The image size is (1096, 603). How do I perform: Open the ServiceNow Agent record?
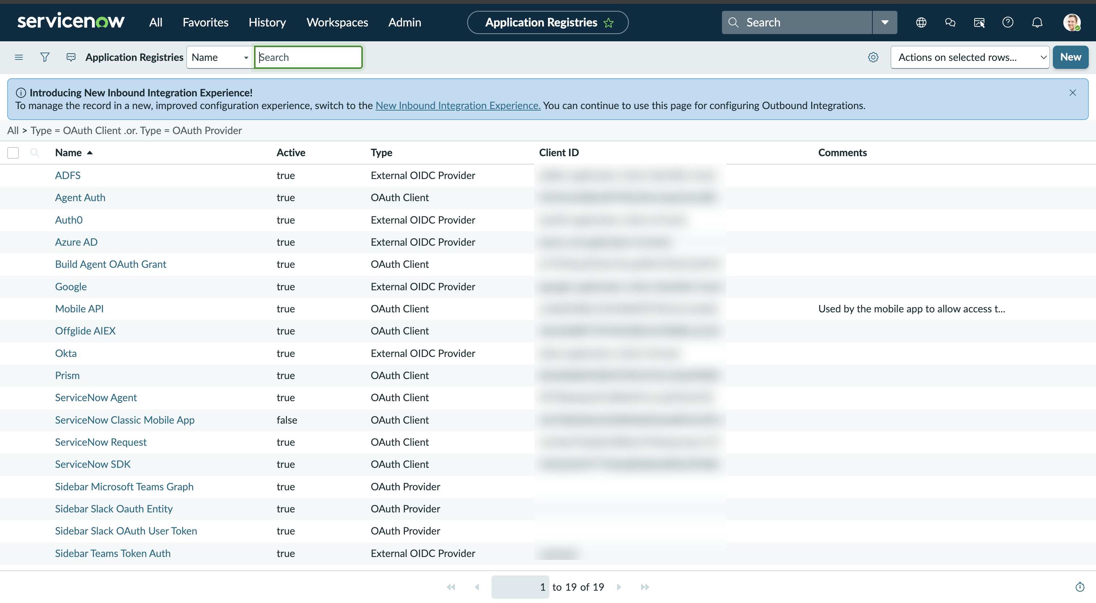(x=96, y=398)
